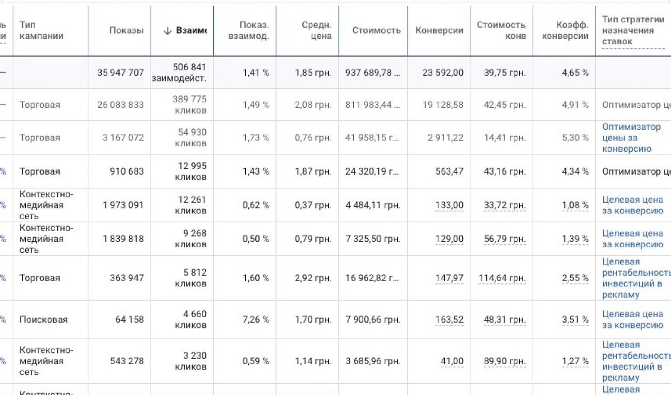The height and width of the screenshot is (395, 671).
Task: Open Целевая рентабельность link in 5 812 clicks row
Action: [x=636, y=278]
